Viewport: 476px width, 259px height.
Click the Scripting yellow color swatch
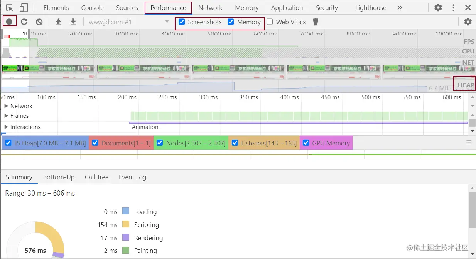pyautogui.click(x=126, y=224)
